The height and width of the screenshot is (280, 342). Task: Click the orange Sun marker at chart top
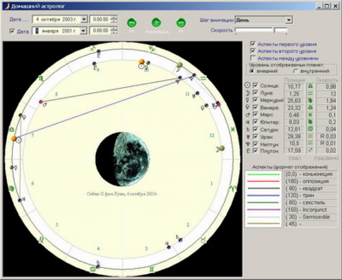pos(142,62)
